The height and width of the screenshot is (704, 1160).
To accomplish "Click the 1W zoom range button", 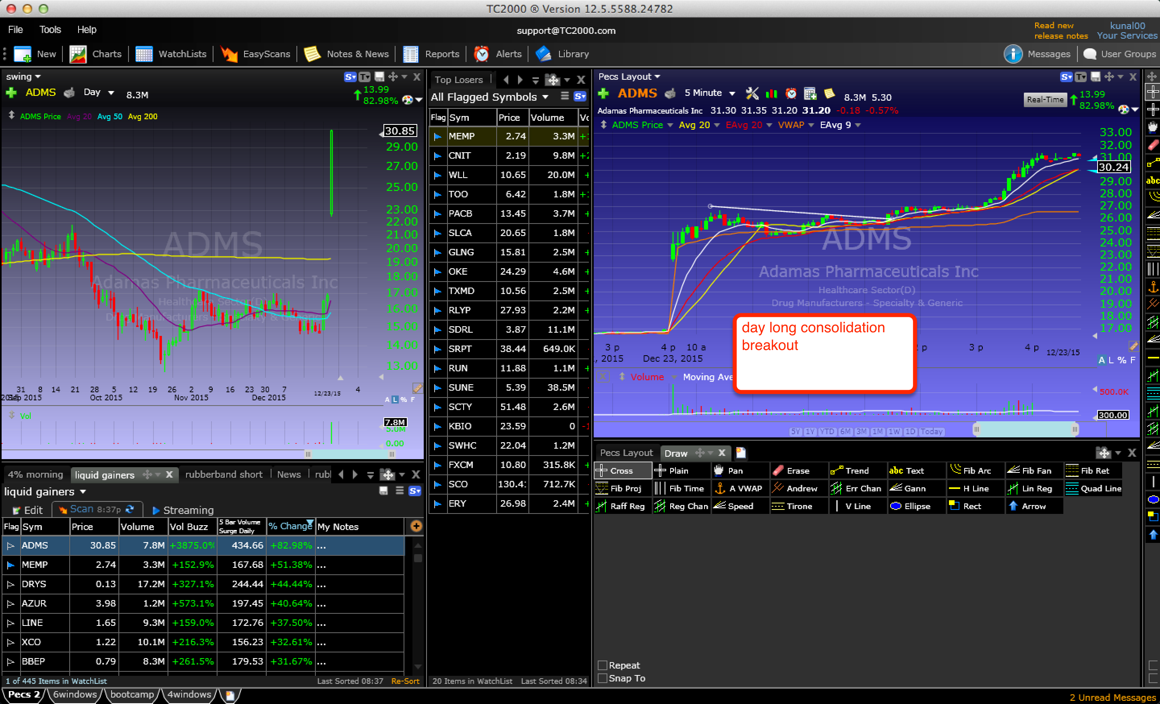I will 893,431.
